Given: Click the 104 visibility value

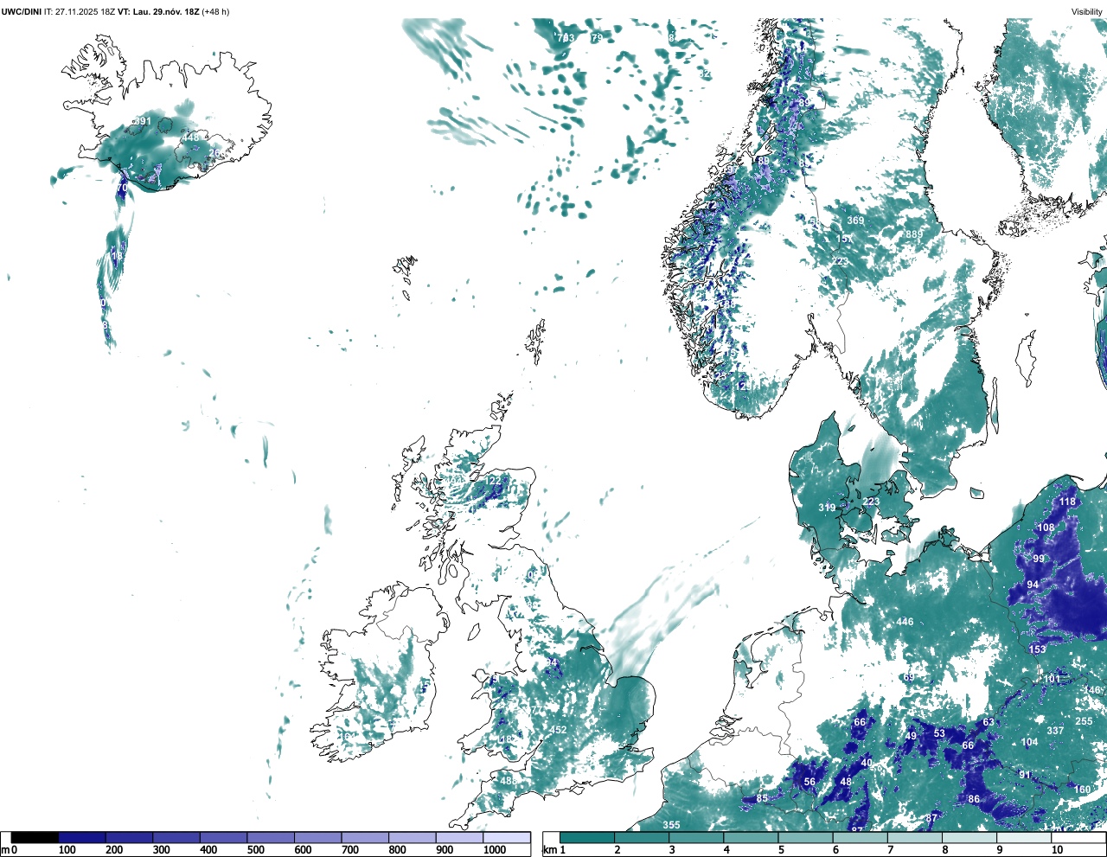Looking at the screenshot, I should pyautogui.click(x=1029, y=742).
